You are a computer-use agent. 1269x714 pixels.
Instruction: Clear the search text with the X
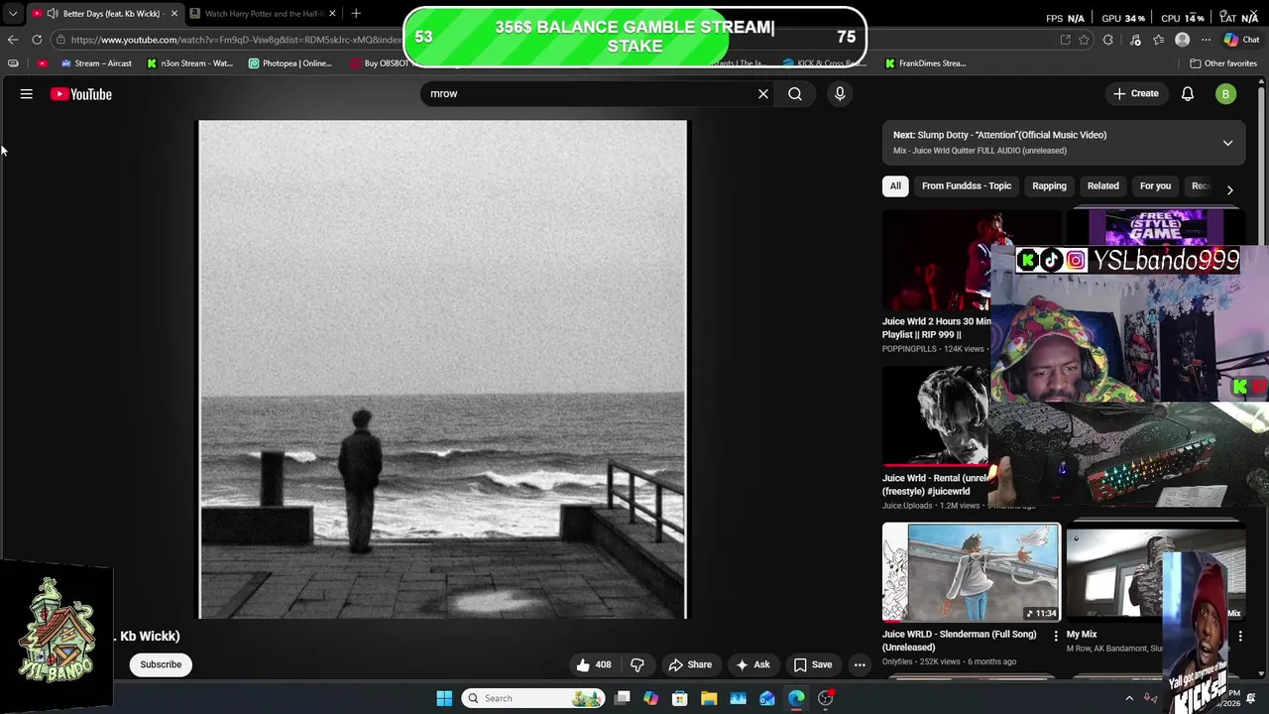[x=763, y=93]
